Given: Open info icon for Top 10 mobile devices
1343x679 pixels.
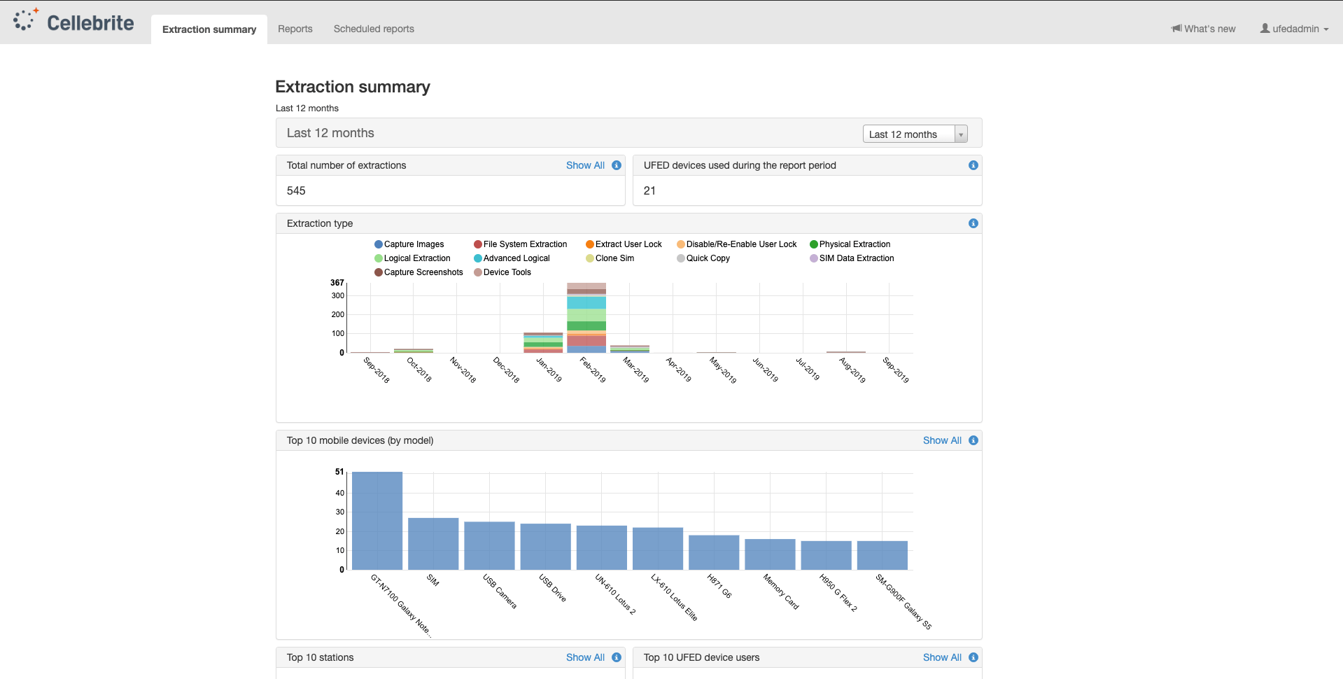Looking at the screenshot, I should 973,440.
